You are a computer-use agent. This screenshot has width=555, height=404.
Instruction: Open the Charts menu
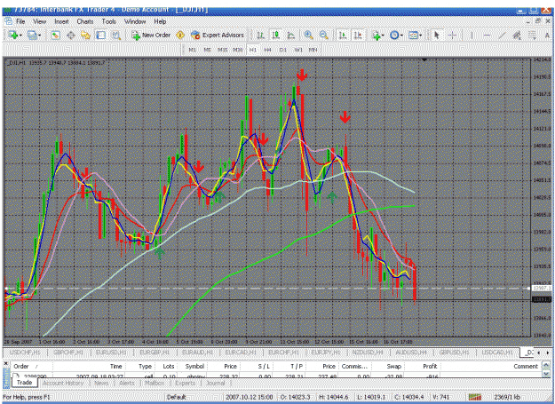point(85,21)
